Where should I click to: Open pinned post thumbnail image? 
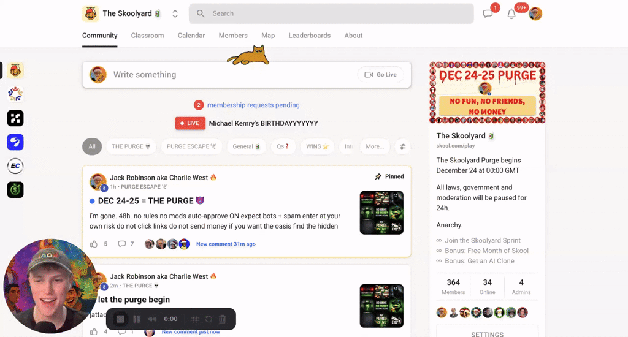click(x=381, y=213)
